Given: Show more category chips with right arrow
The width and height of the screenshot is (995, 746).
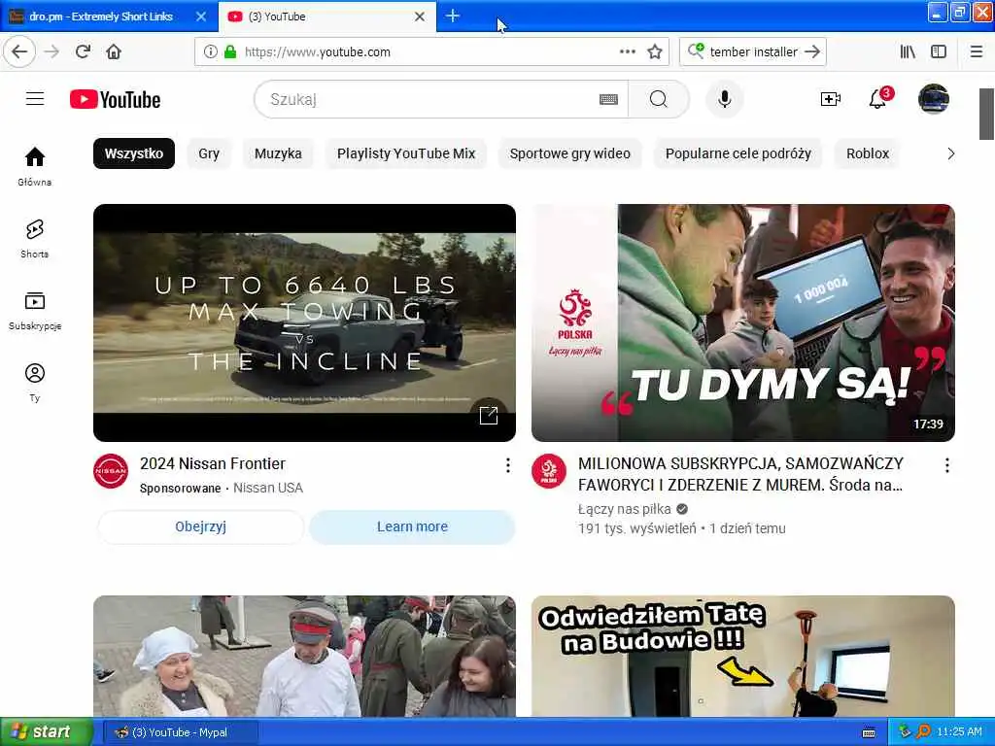Looking at the screenshot, I should tap(950, 153).
